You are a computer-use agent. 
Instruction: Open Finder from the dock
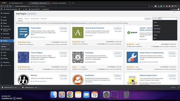point(54,95)
